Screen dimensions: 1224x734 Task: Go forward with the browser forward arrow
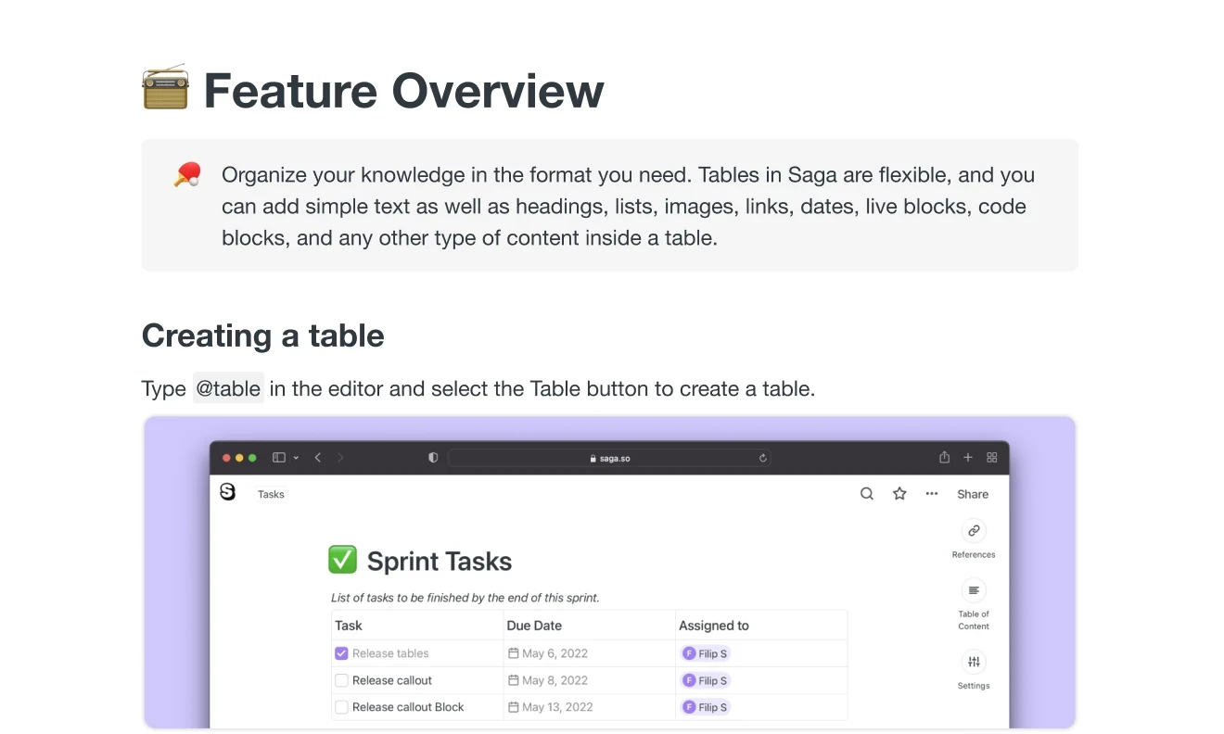pyautogui.click(x=340, y=458)
